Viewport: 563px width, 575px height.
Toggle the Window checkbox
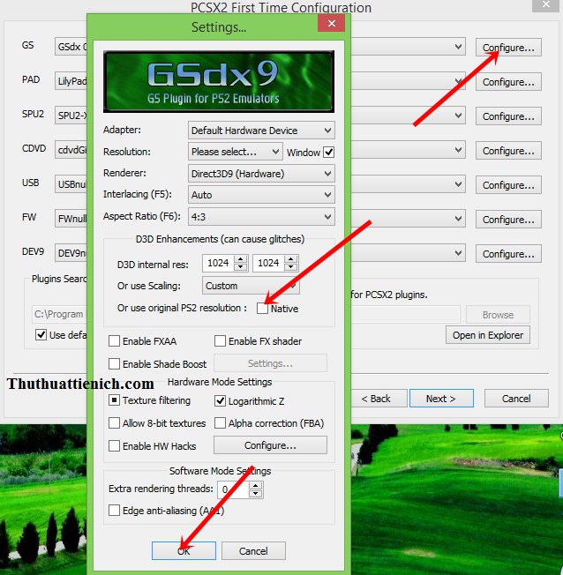[328, 153]
